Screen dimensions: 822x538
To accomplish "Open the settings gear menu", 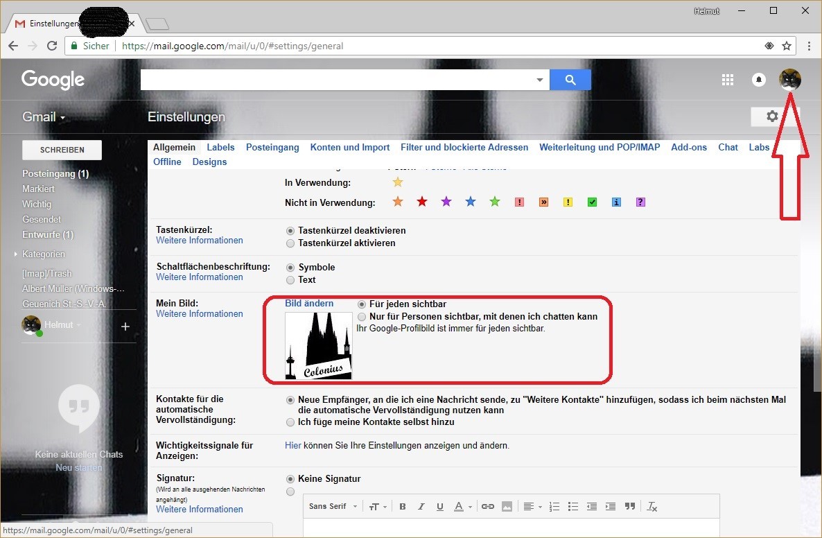I will click(771, 116).
